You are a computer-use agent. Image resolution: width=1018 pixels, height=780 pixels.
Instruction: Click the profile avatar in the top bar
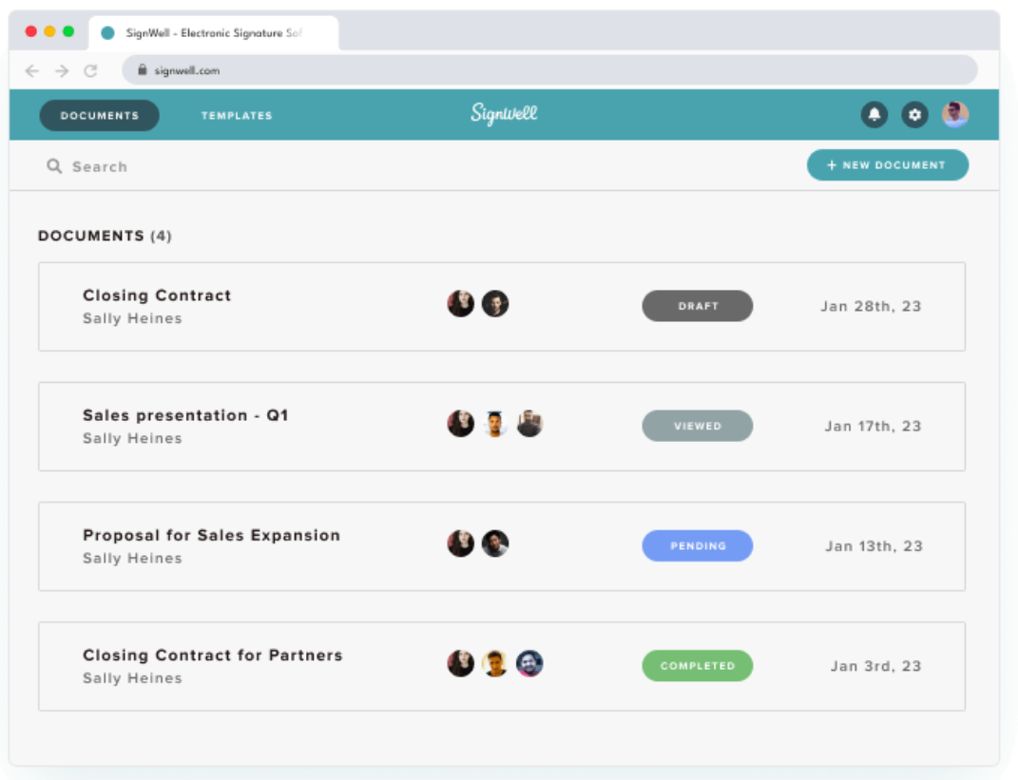(x=954, y=115)
